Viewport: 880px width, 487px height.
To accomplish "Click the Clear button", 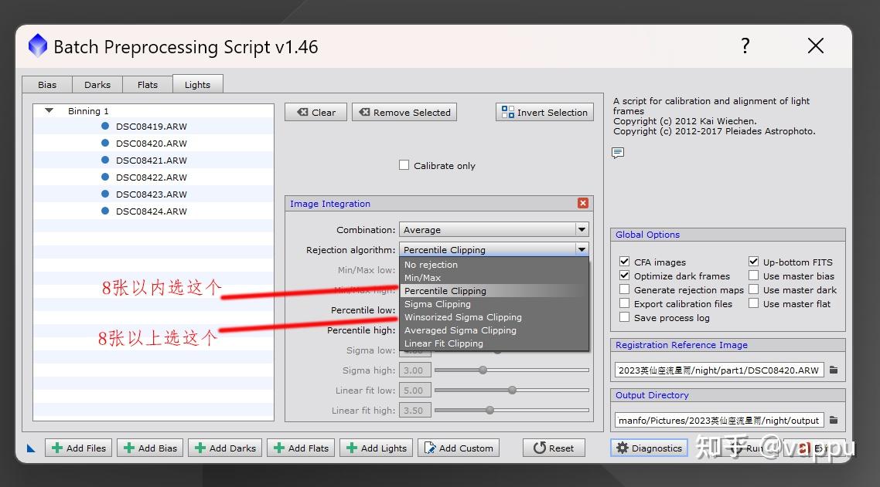I will pos(316,112).
